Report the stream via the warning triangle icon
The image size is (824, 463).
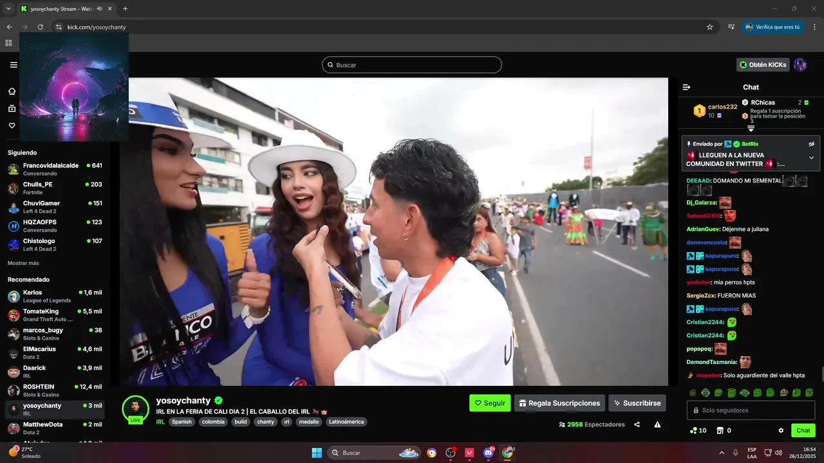point(657,424)
